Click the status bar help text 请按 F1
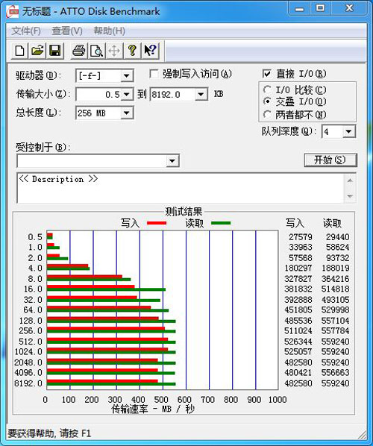This screenshot has width=373, height=446. tap(75, 433)
